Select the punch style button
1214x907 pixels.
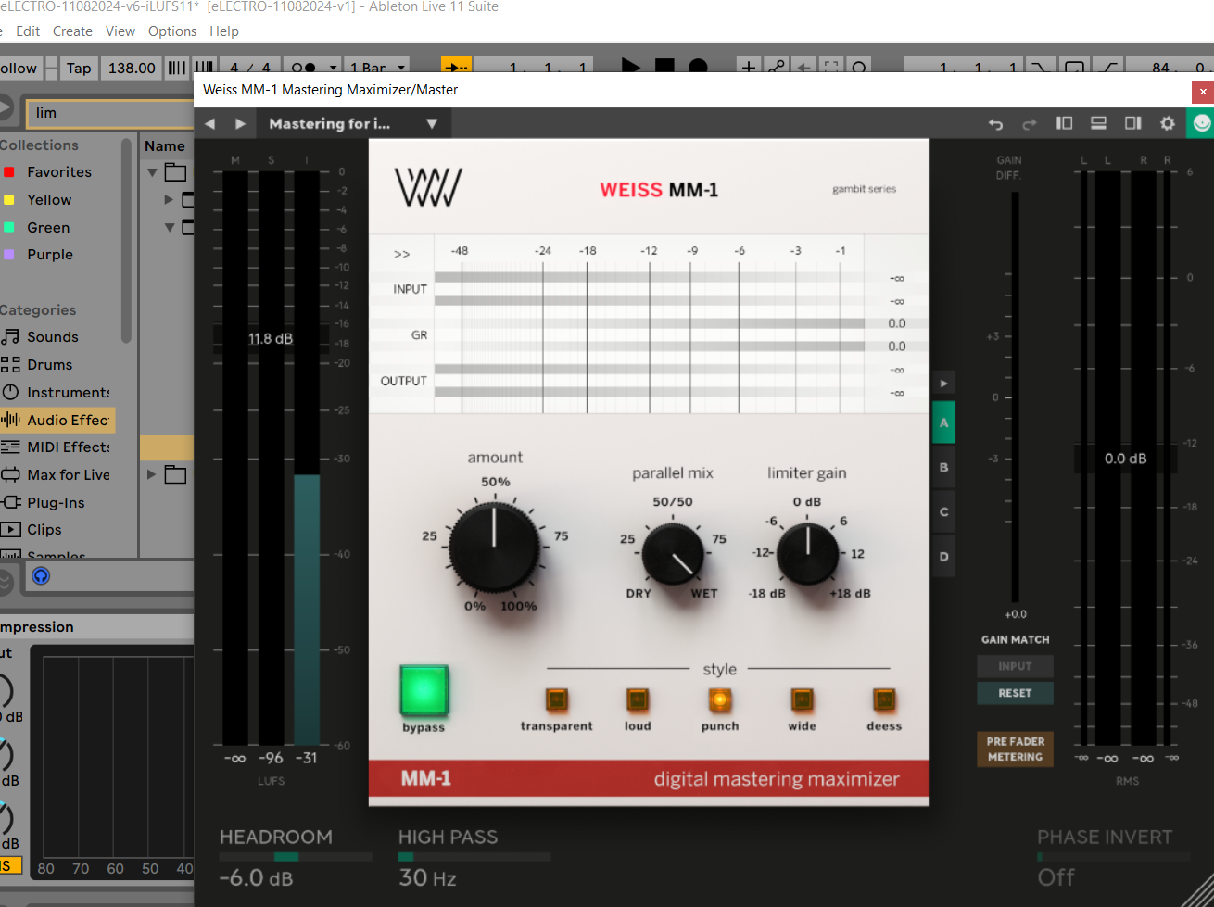(720, 699)
